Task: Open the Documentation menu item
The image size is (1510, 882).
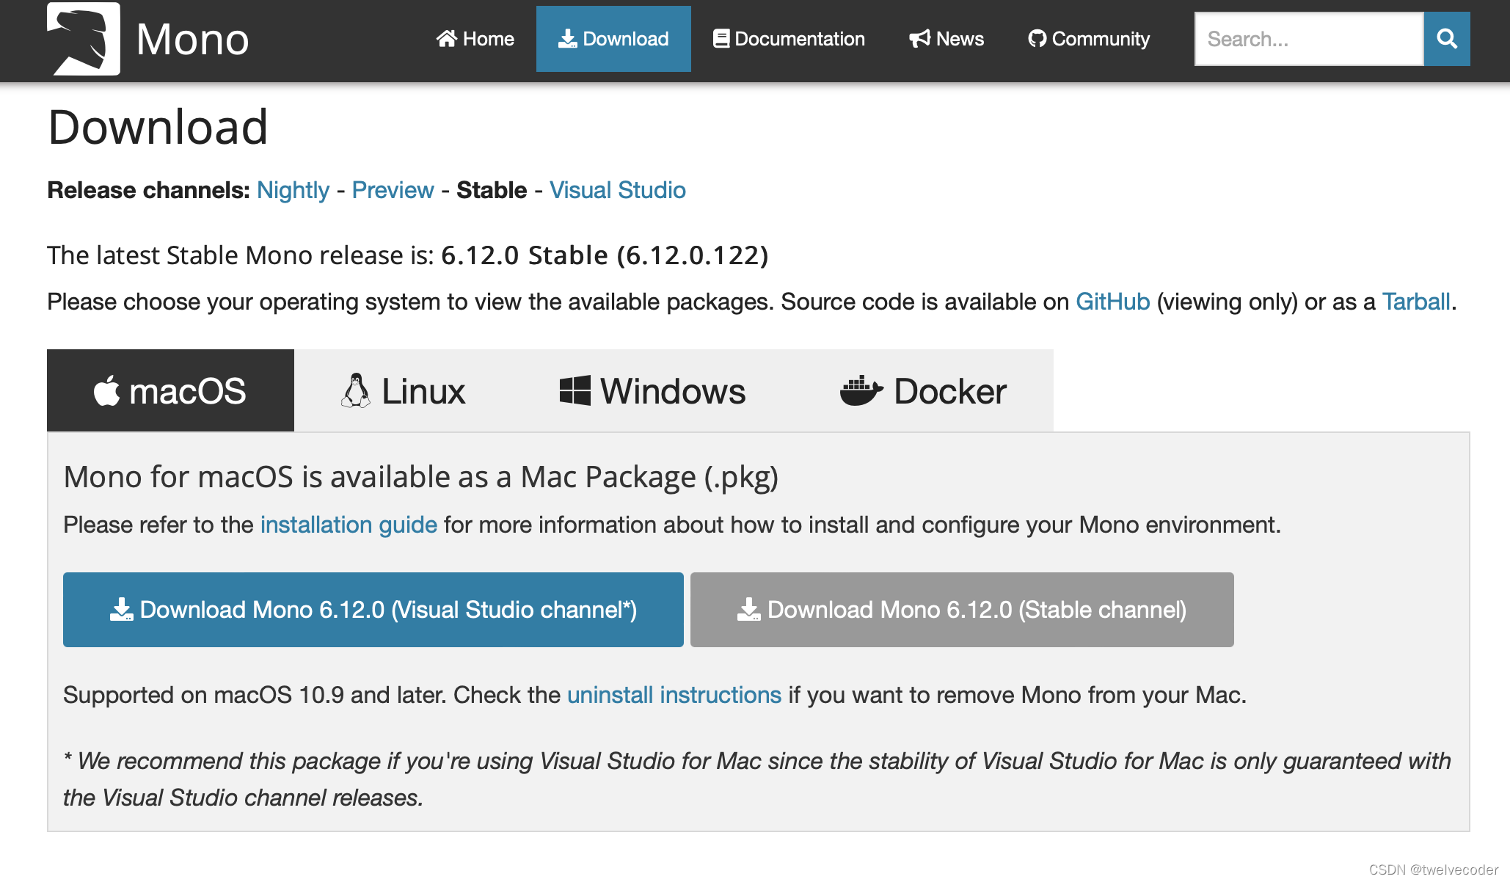Action: (789, 39)
